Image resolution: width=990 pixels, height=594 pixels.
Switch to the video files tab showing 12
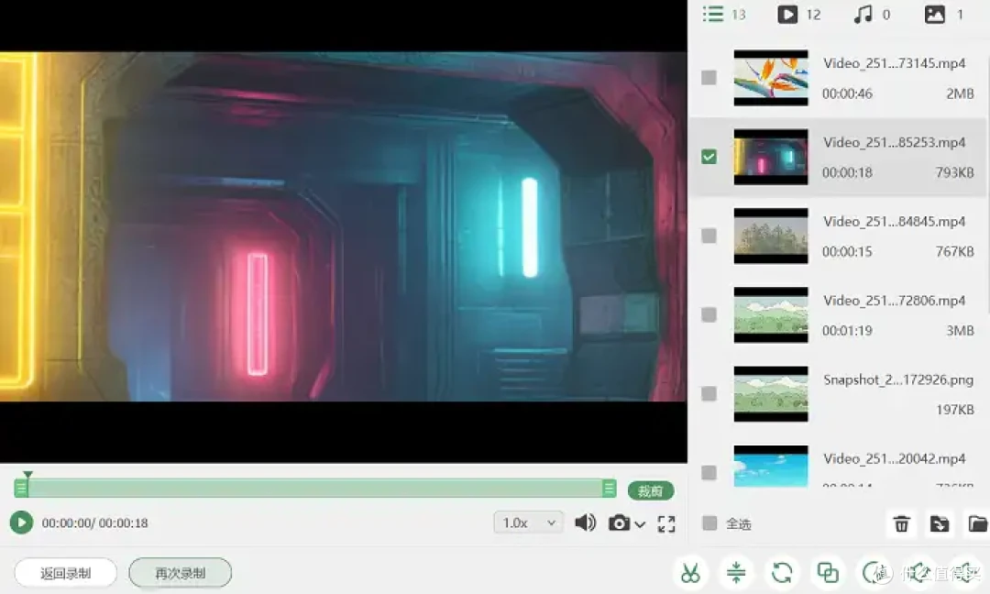point(798,14)
